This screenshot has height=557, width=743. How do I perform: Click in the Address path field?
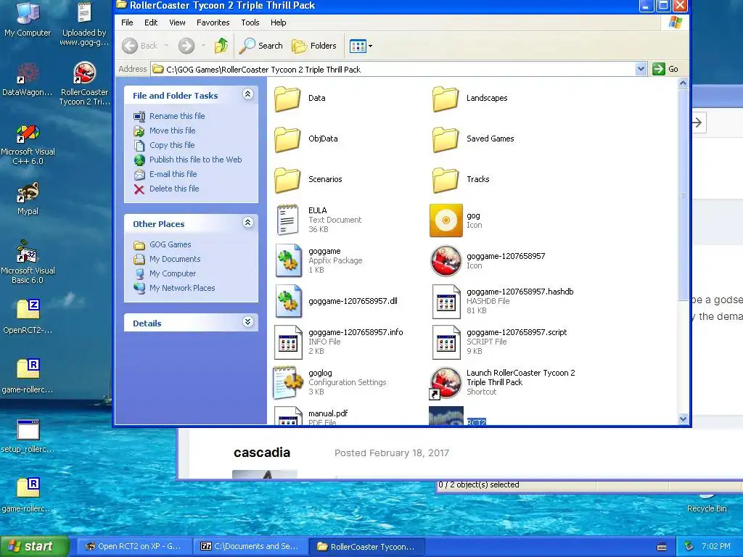(393, 69)
